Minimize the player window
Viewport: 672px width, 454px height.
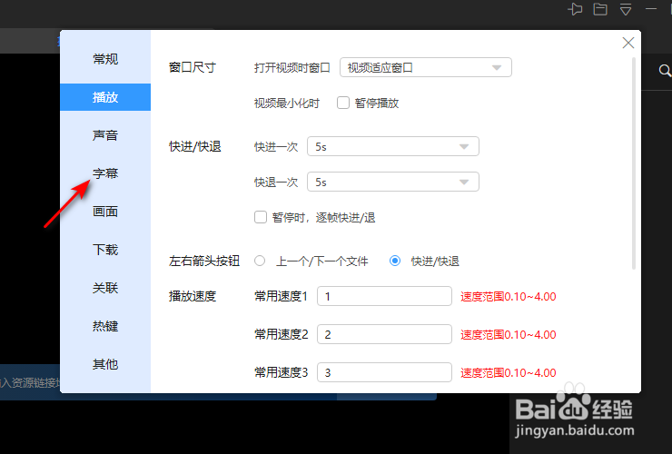651,9
